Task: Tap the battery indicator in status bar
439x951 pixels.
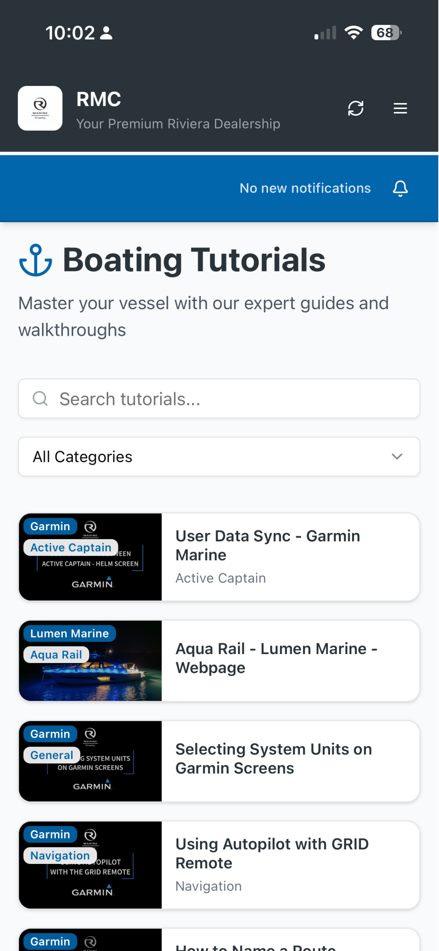Action: point(387,33)
